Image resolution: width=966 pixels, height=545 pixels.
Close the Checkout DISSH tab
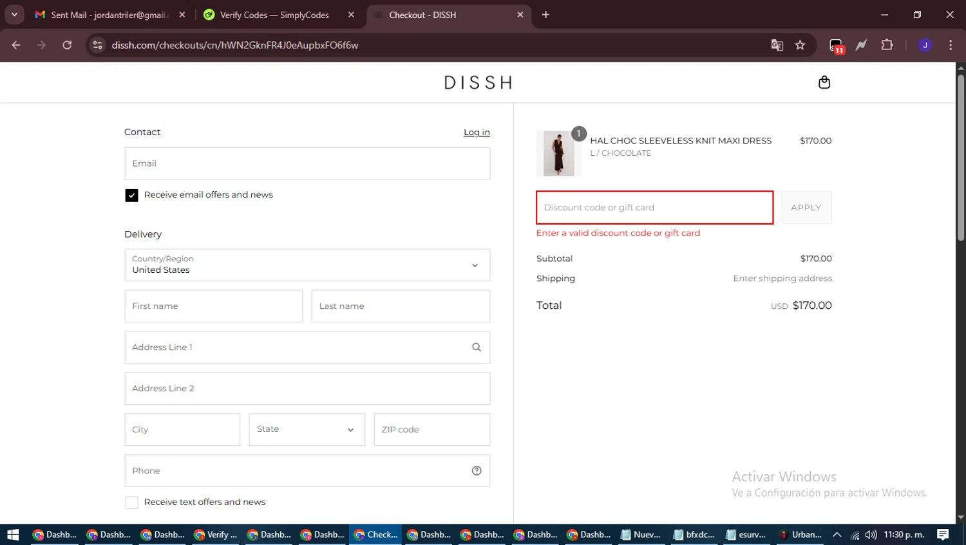520,15
